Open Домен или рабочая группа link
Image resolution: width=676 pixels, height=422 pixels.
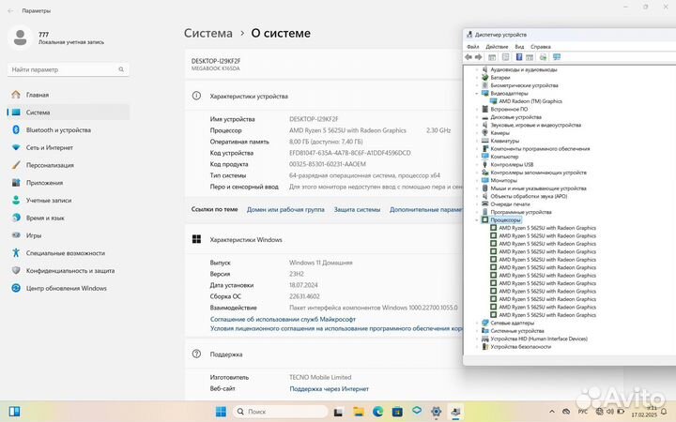[x=285, y=210]
